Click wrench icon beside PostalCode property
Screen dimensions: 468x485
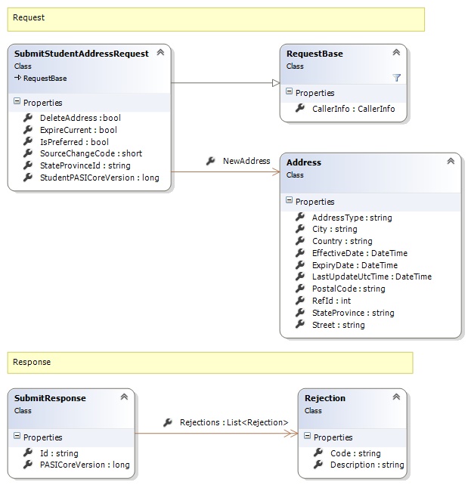pyautogui.click(x=300, y=289)
